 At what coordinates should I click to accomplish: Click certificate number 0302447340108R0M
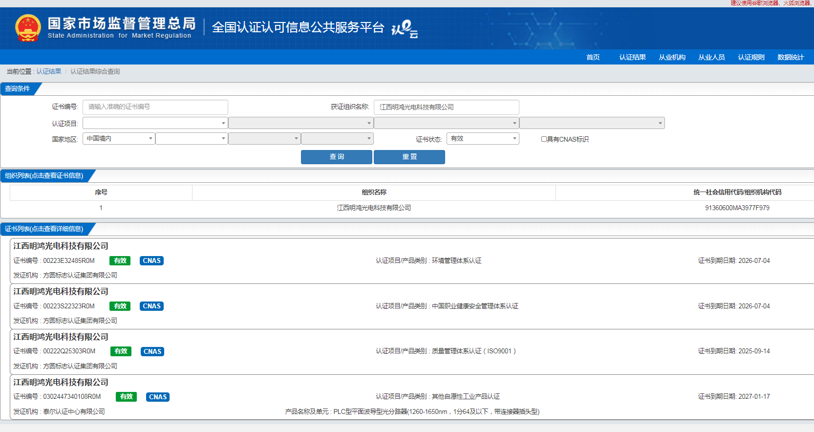coord(72,397)
